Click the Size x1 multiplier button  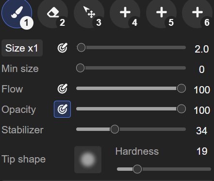click(22, 48)
